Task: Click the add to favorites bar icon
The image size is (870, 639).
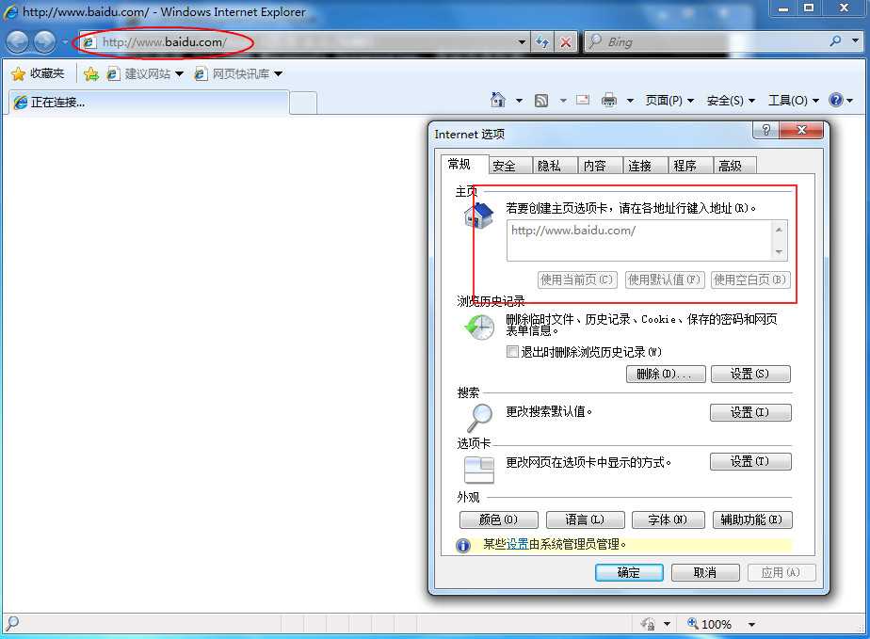Action: click(91, 73)
